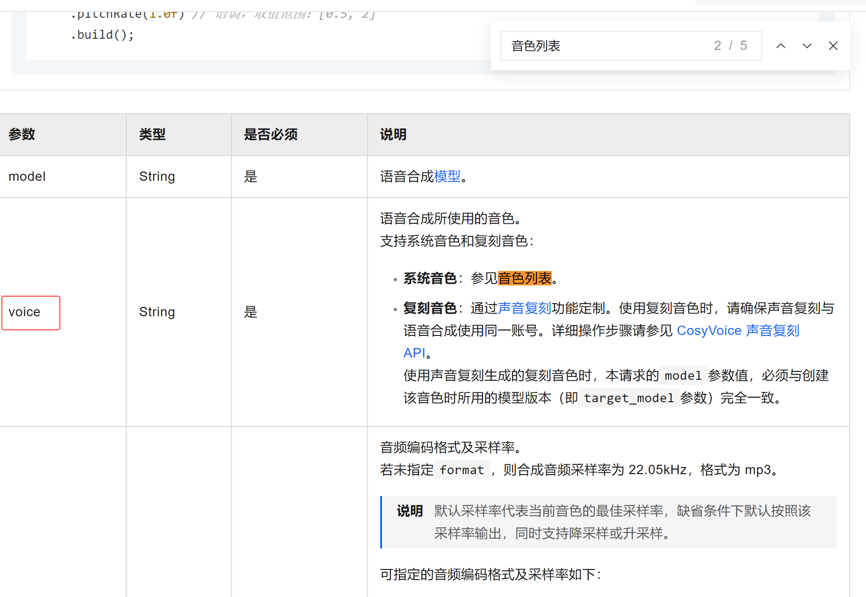Go to previous search match arrow
The image size is (866, 597).
tap(780, 46)
